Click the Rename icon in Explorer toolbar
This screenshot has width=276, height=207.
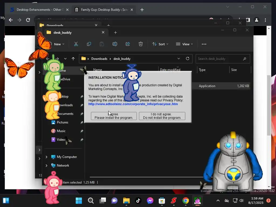[x=115, y=44]
